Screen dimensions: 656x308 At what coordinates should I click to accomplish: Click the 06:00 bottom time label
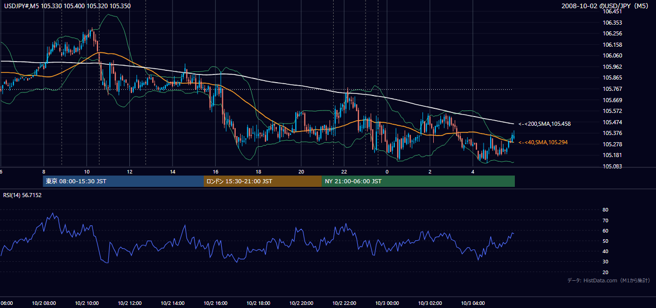(x=6, y=303)
